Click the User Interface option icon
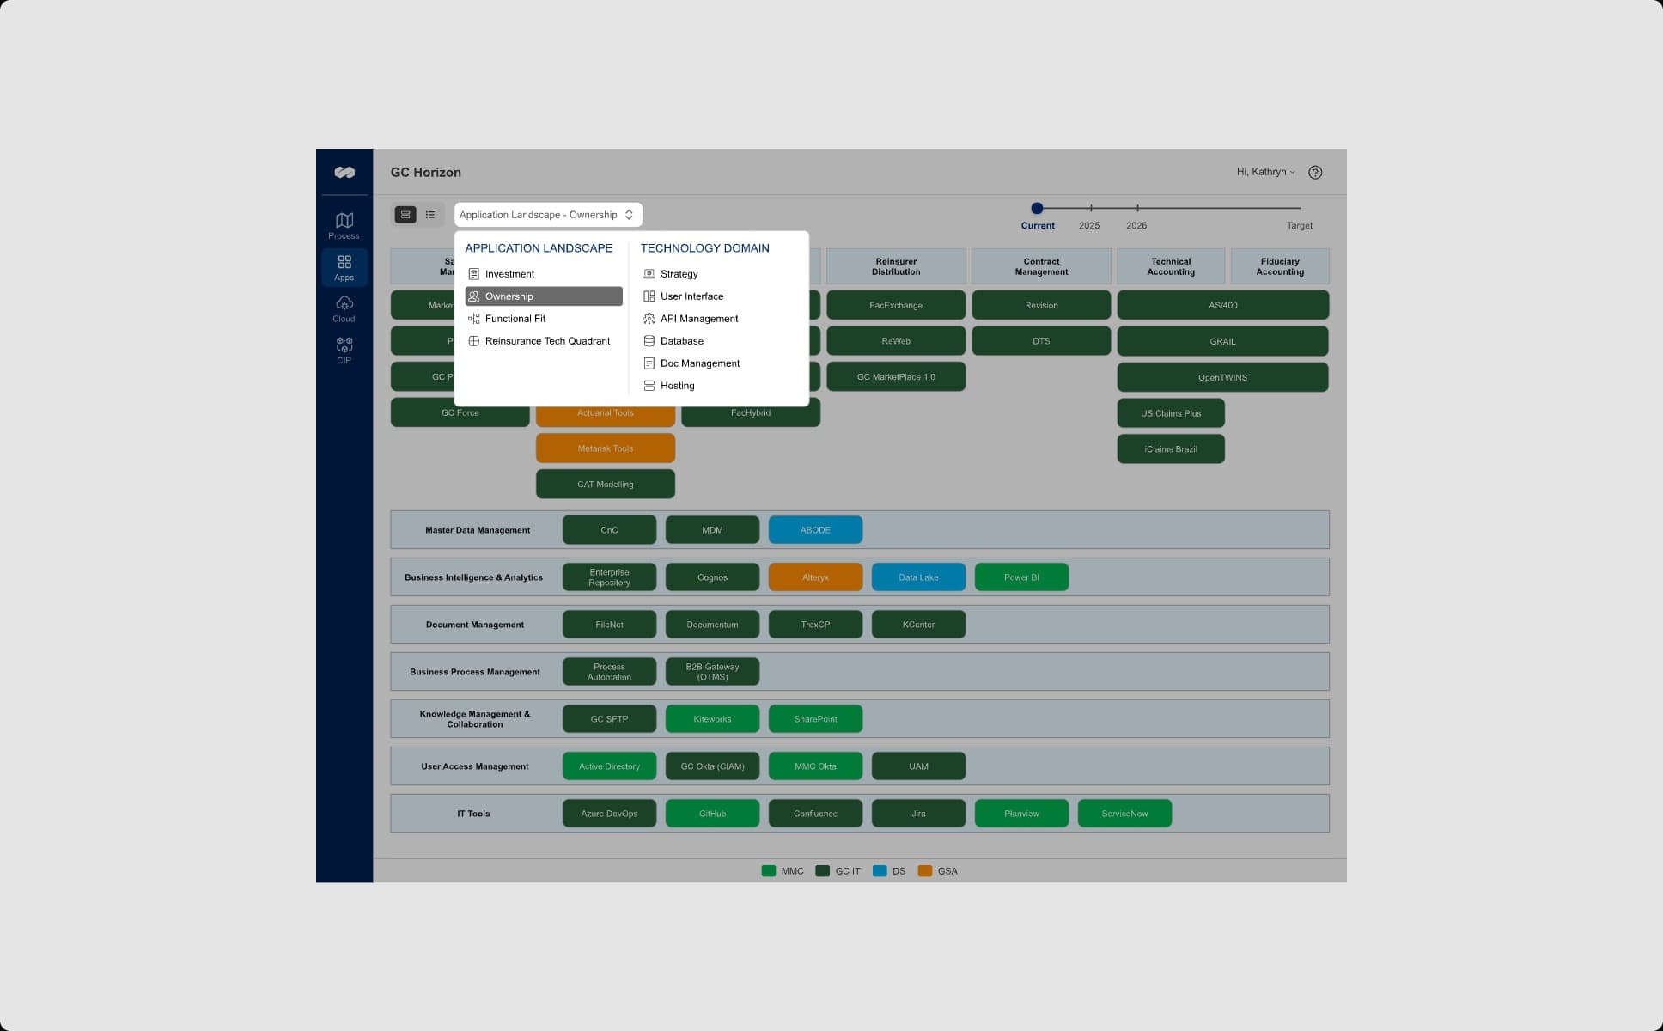The height and width of the screenshot is (1031, 1663). click(x=649, y=296)
